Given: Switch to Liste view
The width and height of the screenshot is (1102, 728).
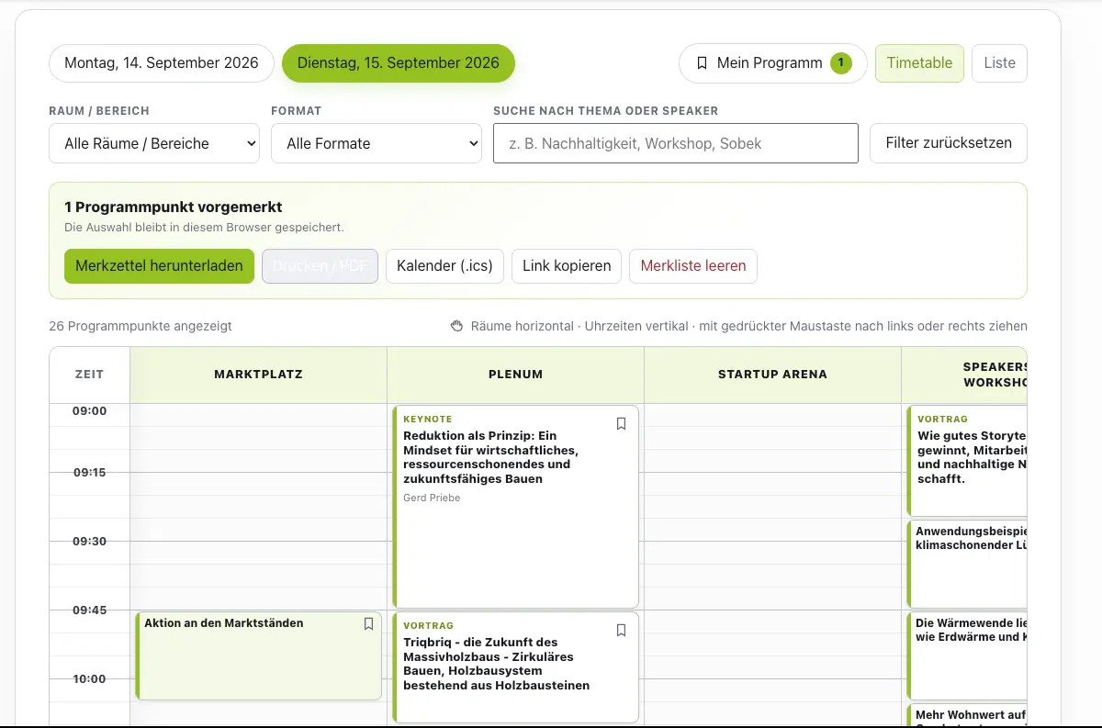Looking at the screenshot, I should pyautogui.click(x=999, y=63).
